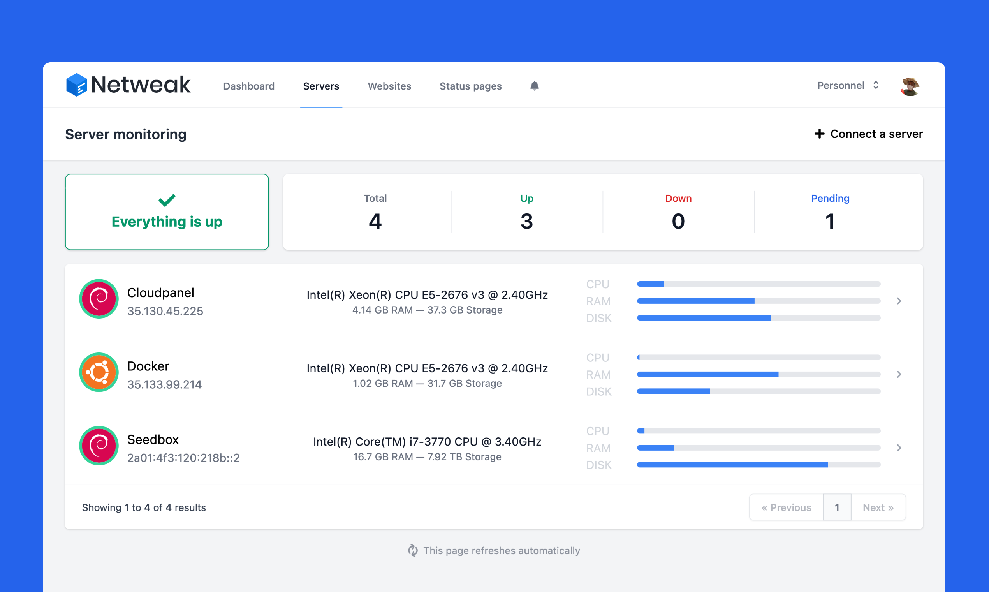Go to the Dashboard tab
Screen dimensions: 989x592
coord(249,86)
